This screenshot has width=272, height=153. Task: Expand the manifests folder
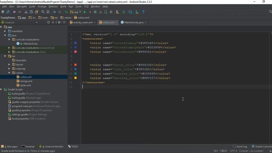5,31
